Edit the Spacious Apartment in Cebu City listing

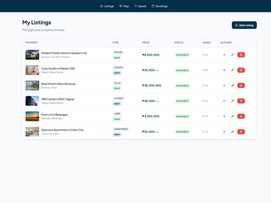pos(233,132)
